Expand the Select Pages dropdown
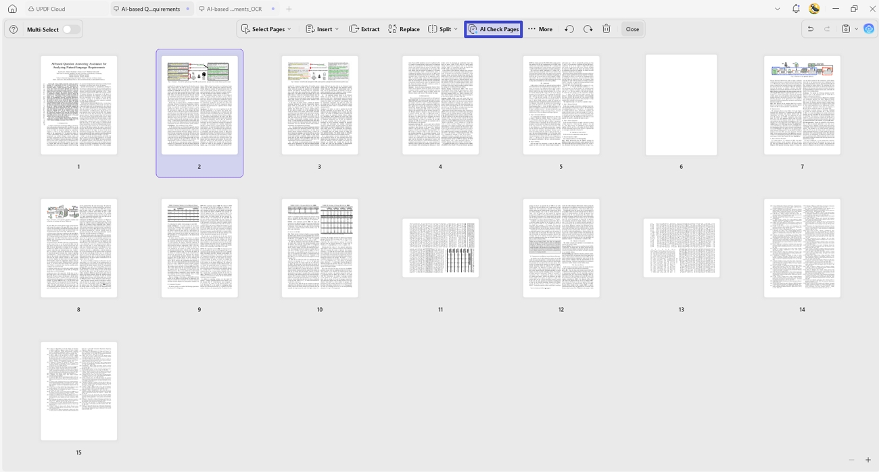The height and width of the screenshot is (472, 879). click(266, 29)
